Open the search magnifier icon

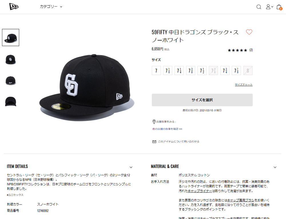click(x=259, y=7)
